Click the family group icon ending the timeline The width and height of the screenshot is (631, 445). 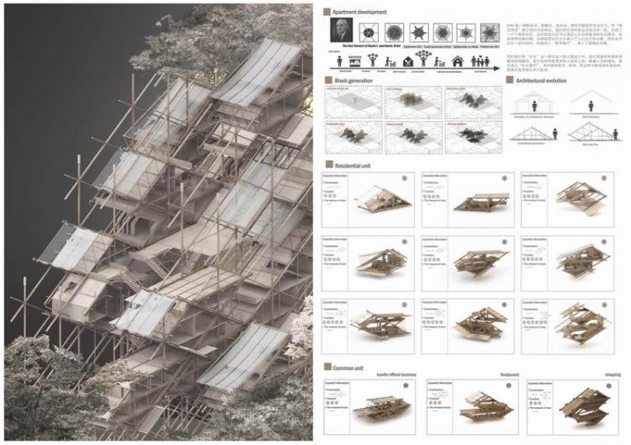coord(480,61)
